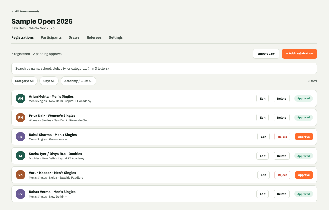
Task: Click 'Men's Singles · Gurugram' subtitle
Action: point(48,139)
